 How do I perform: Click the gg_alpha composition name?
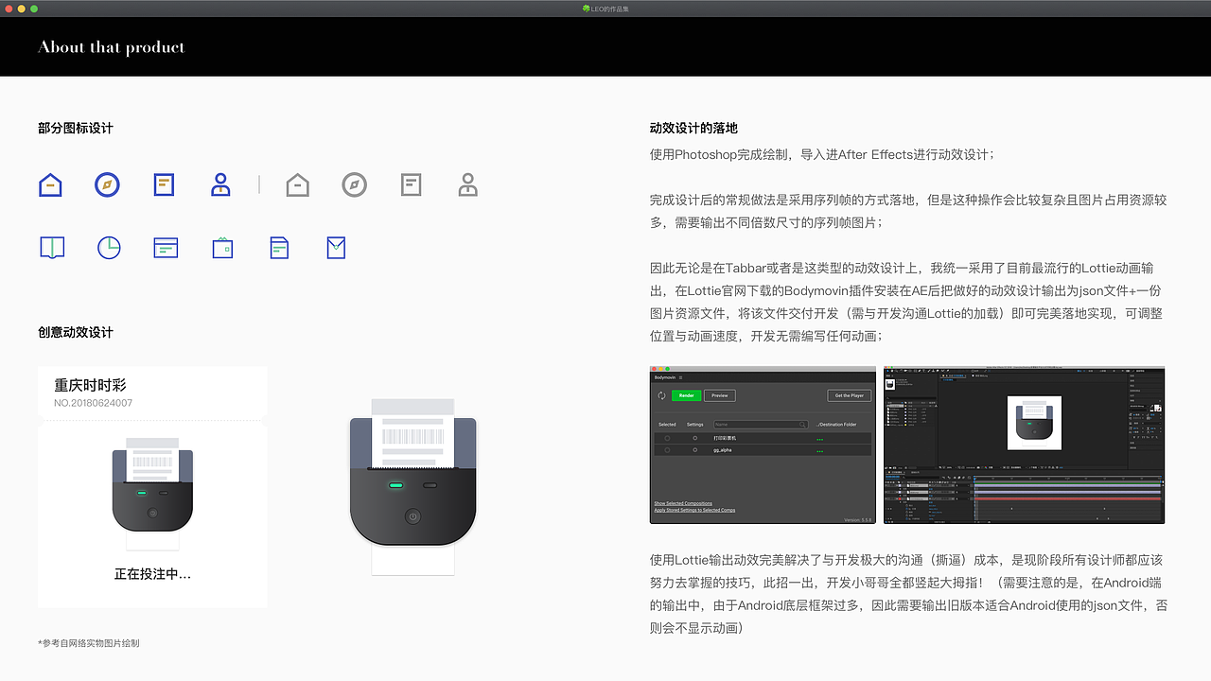723,450
